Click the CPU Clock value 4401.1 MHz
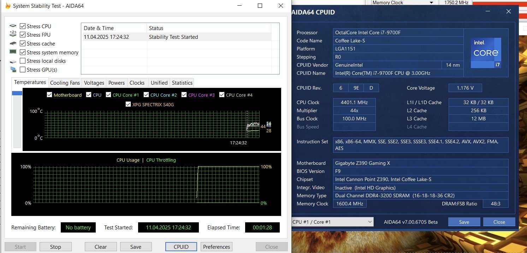The image size is (527, 253). 354,102
